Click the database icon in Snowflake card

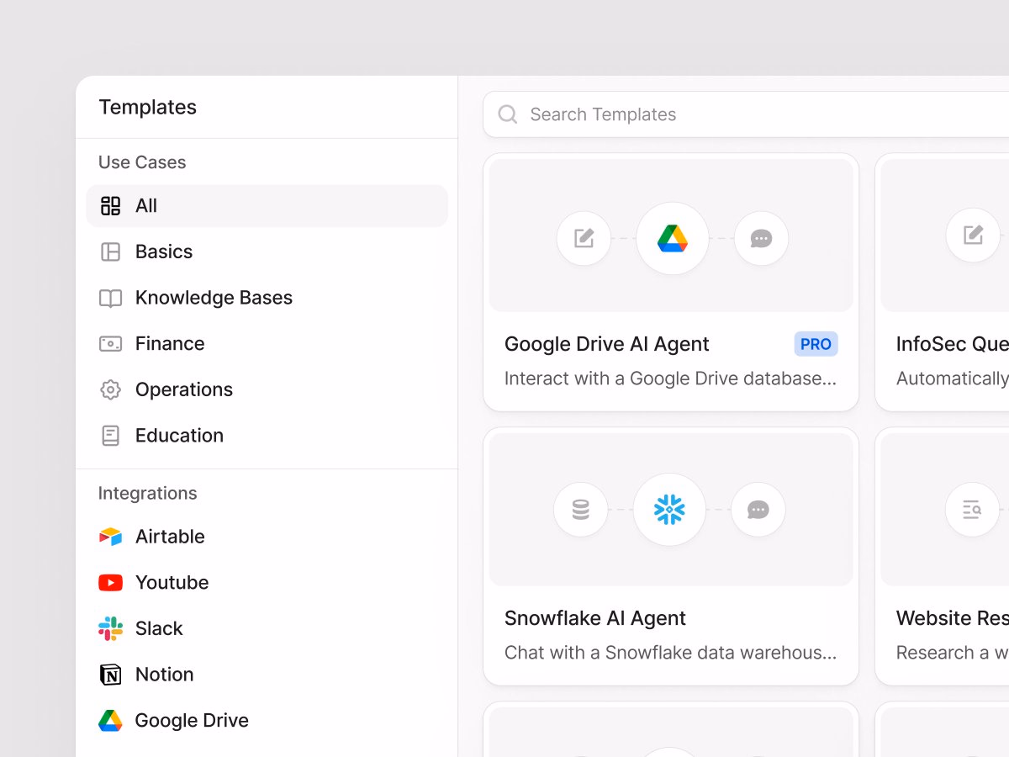pos(580,510)
